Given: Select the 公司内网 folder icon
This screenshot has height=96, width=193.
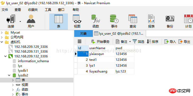Looking at the screenshot, I should pyautogui.click(x=7, y=37).
